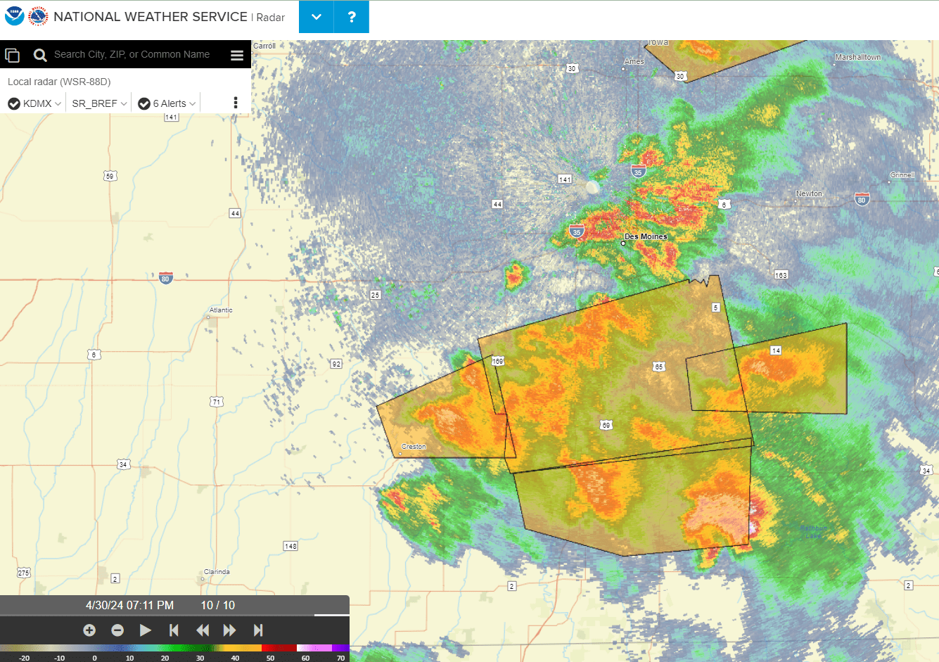
Task: Click the minus slow-down animation button
Action: (x=117, y=630)
